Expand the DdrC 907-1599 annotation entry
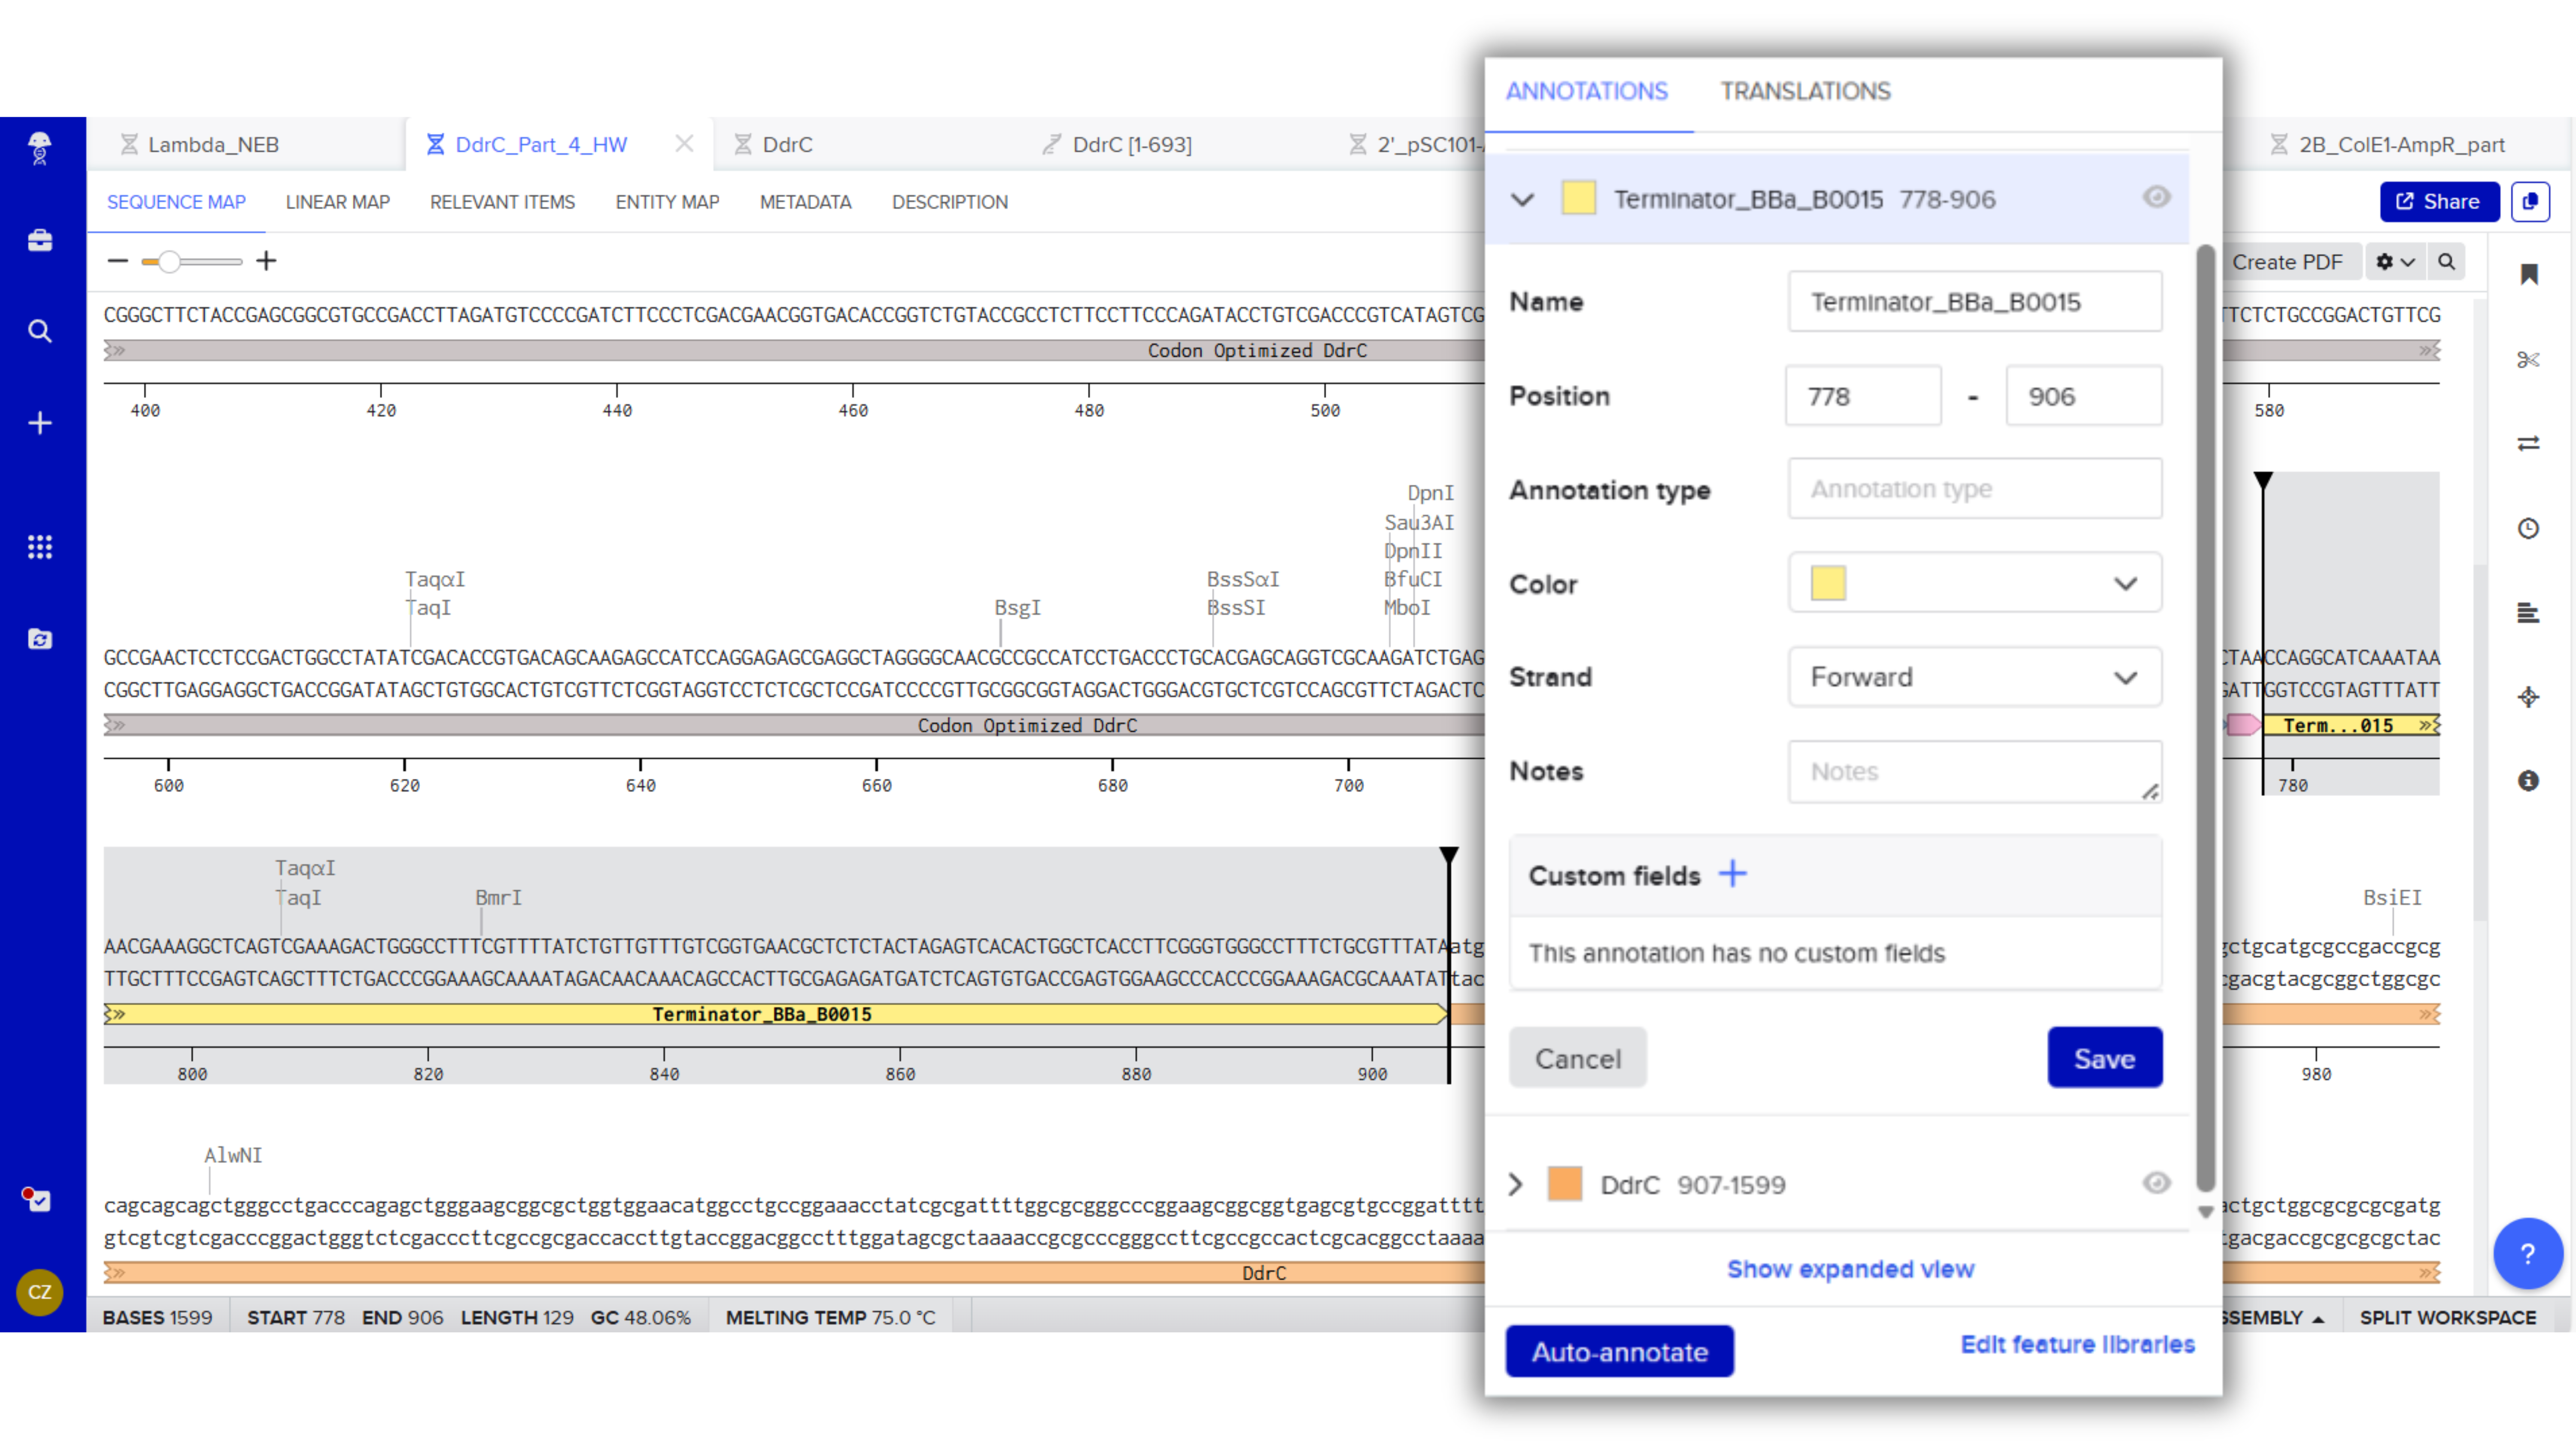The height and width of the screenshot is (1449, 2576). coord(1515,1184)
